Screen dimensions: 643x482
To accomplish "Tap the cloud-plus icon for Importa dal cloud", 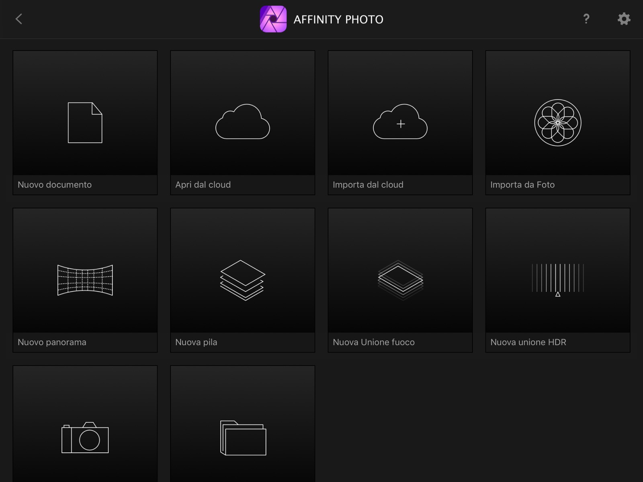I will point(400,122).
